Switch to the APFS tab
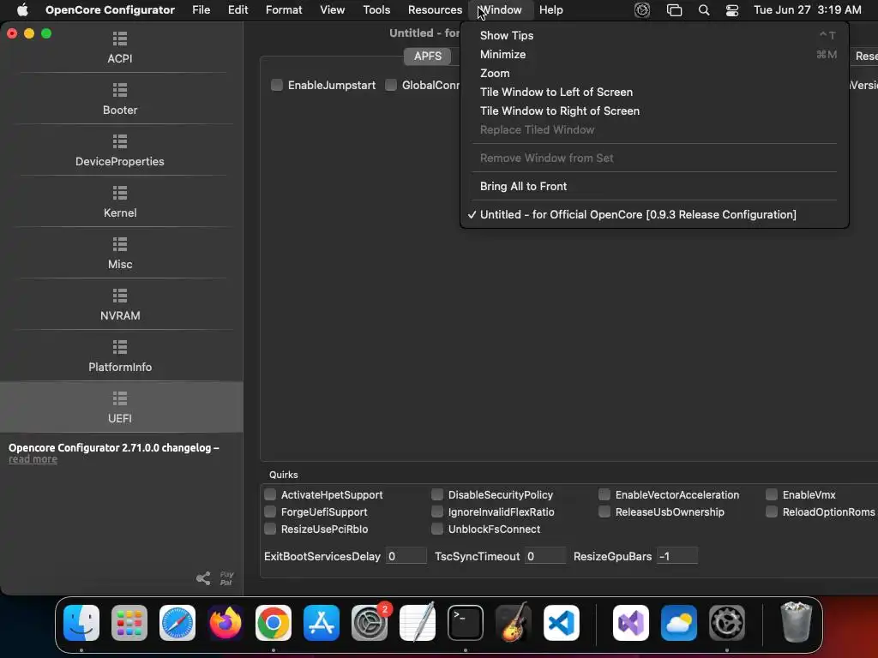878x658 pixels. [x=428, y=56]
